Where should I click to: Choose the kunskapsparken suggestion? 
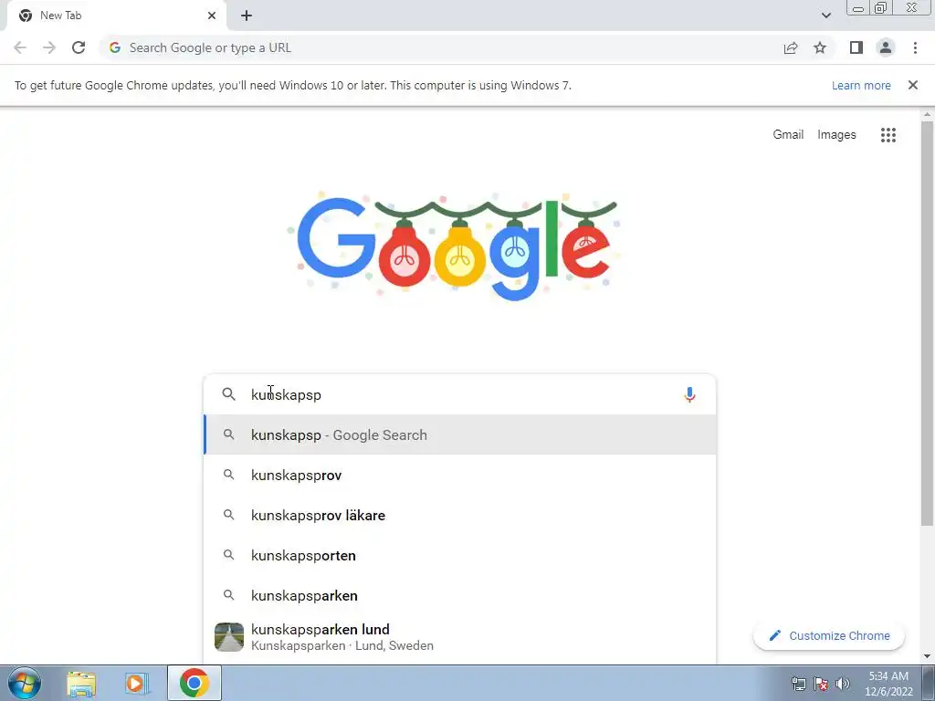tap(459, 596)
